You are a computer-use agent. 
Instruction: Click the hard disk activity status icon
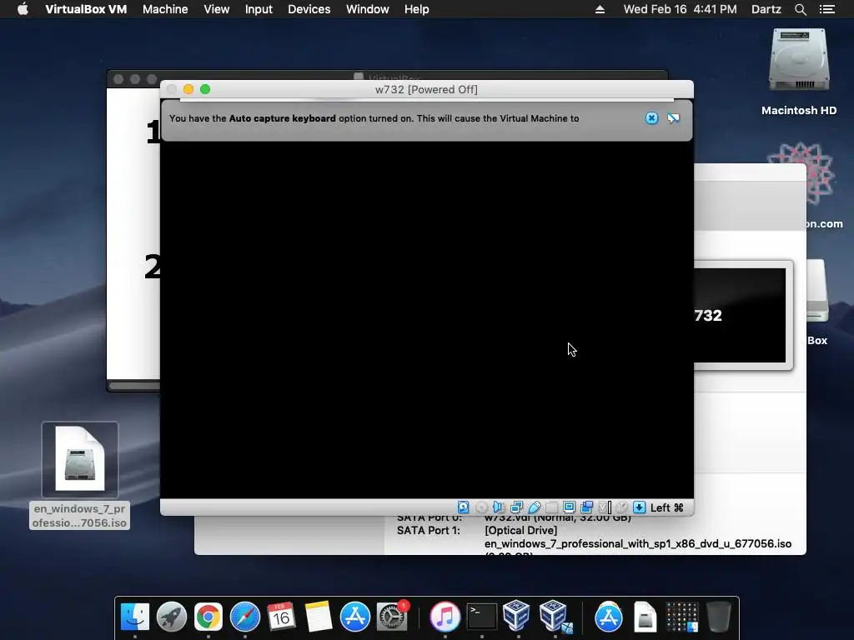pos(463,507)
